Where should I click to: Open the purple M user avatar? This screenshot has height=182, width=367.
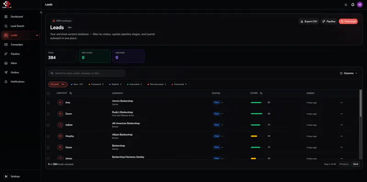[x=360, y=5]
